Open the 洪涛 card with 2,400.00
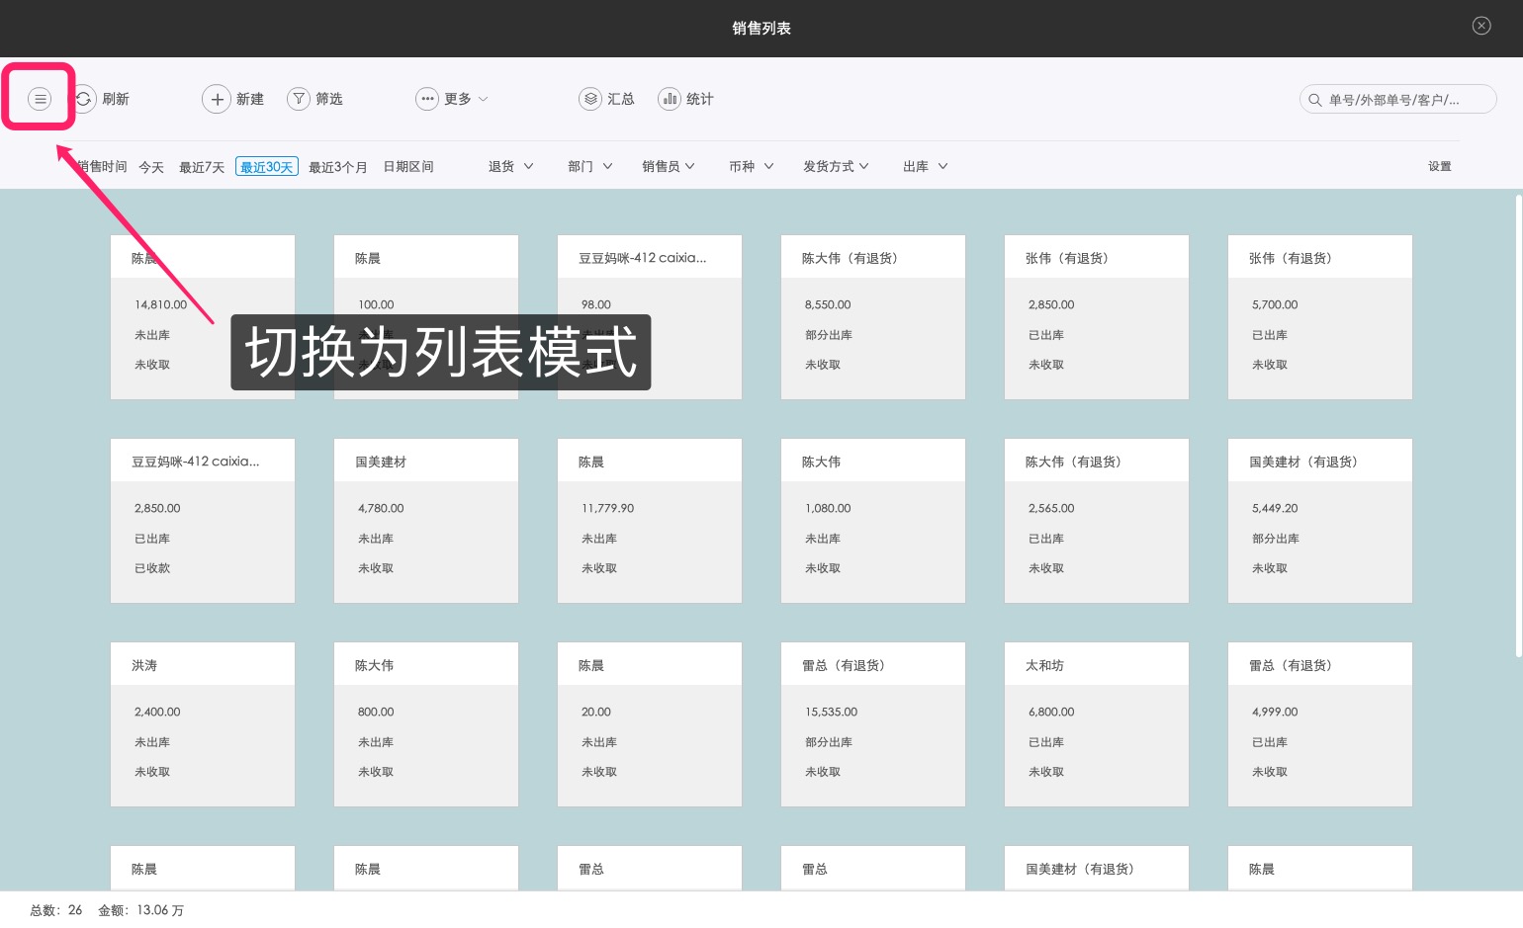Screen dimensions: 1523x928 point(203,724)
